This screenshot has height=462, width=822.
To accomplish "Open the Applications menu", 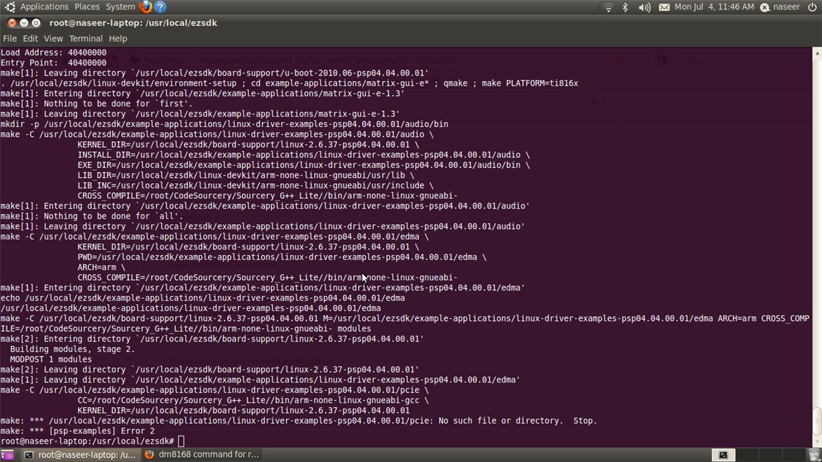I will click(44, 7).
